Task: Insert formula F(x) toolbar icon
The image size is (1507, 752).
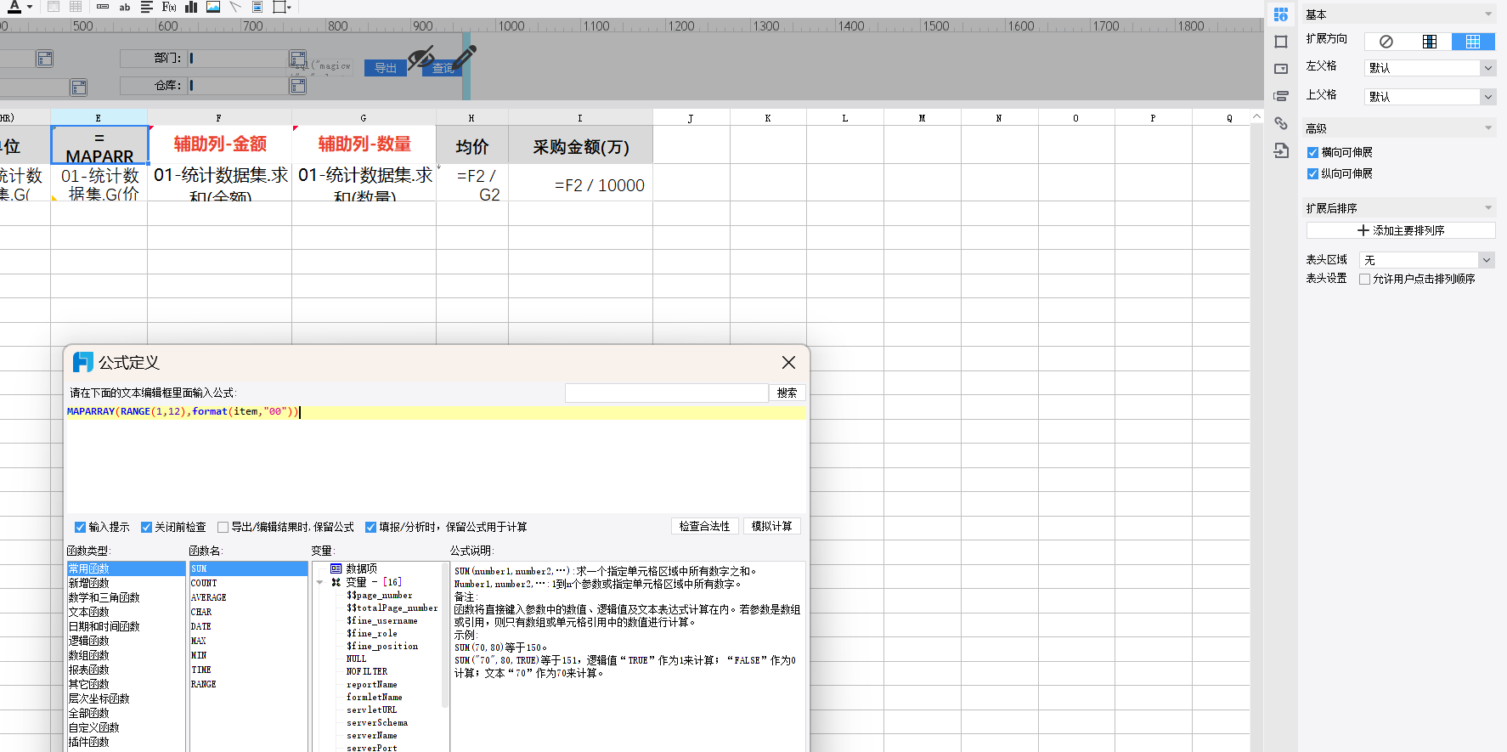Action: (169, 7)
